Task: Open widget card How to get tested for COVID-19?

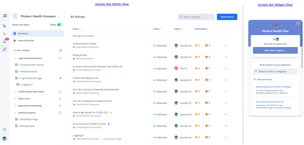Action: pos(275,105)
